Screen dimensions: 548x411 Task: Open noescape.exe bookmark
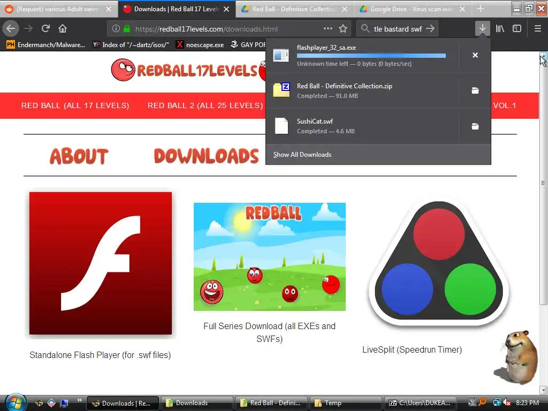click(x=200, y=45)
